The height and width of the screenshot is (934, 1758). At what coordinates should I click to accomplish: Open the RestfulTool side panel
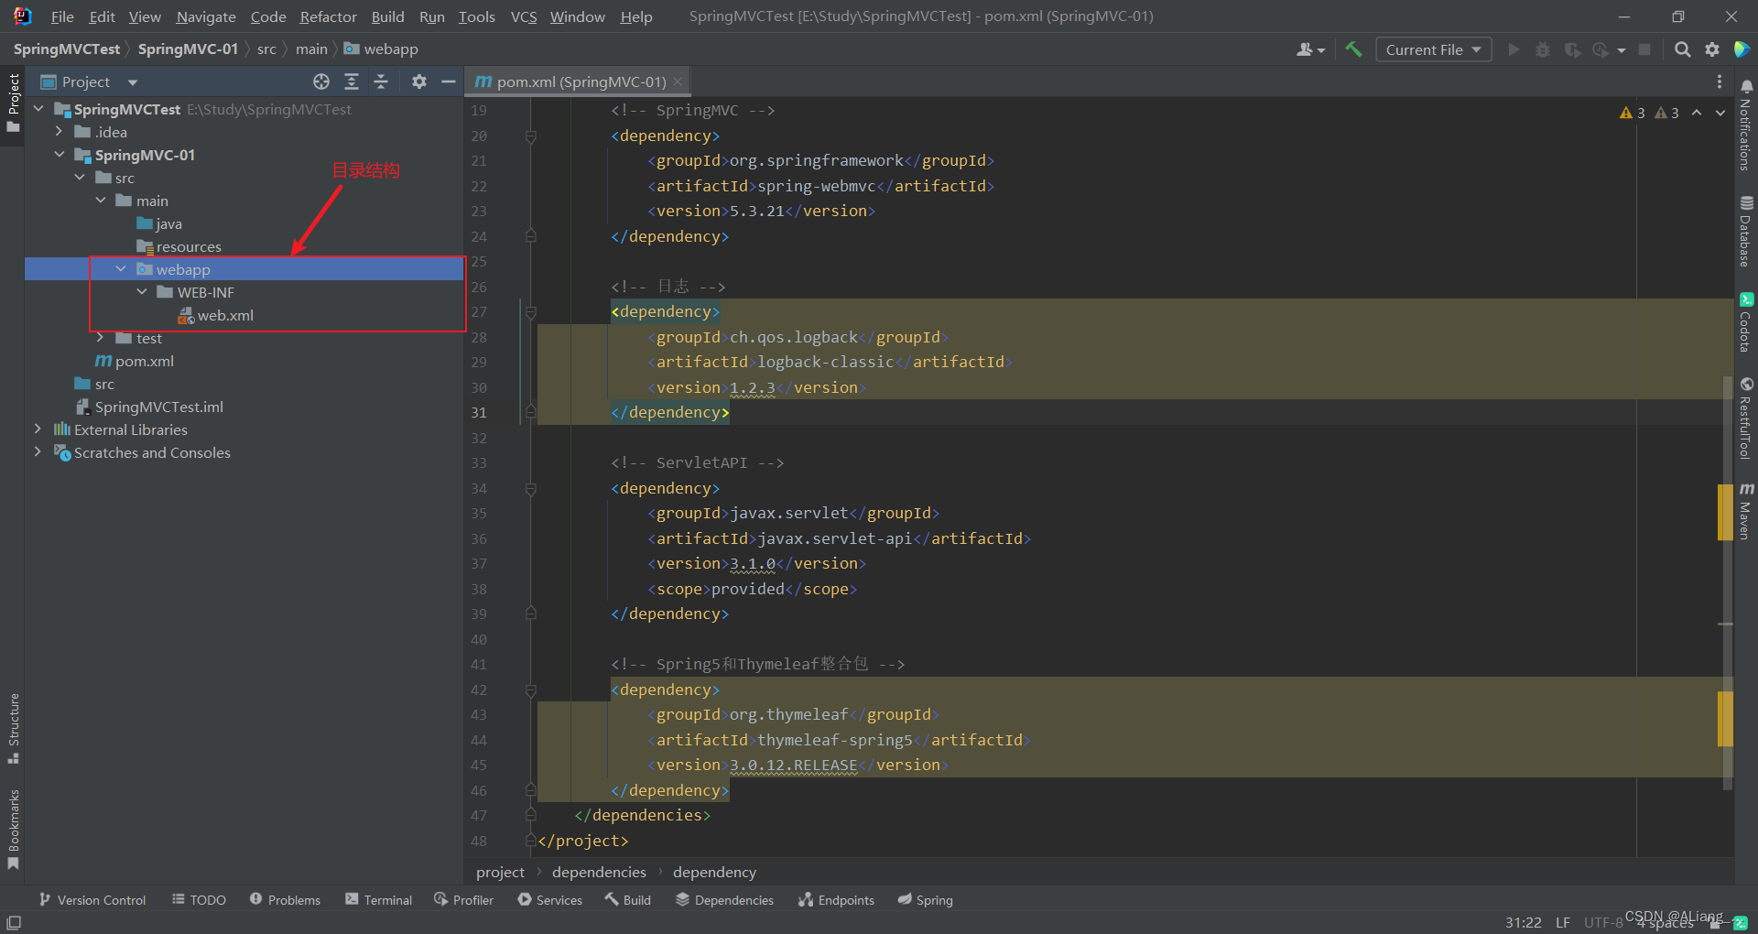click(1746, 418)
